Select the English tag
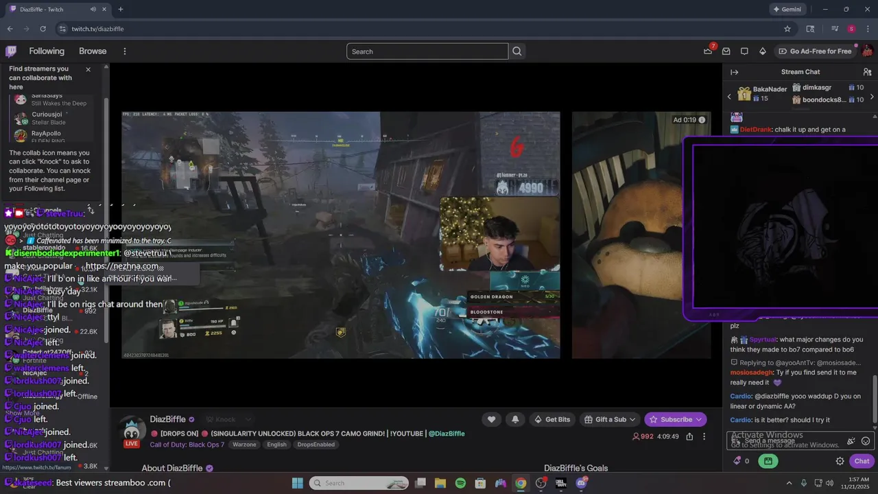The image size is (878, 494). click(x=276, y=445)
